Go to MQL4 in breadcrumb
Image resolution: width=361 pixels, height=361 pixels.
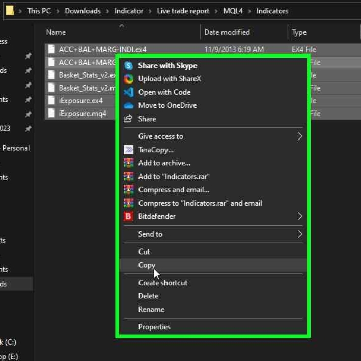233,11
